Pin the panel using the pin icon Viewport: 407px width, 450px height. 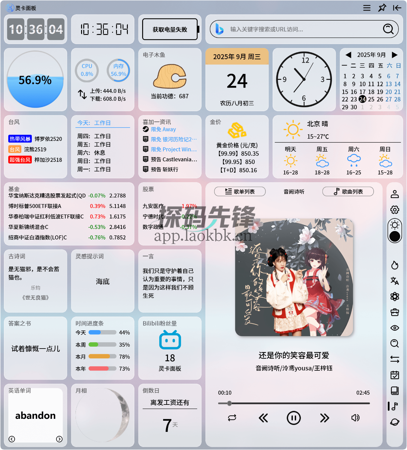pos(382,8)
